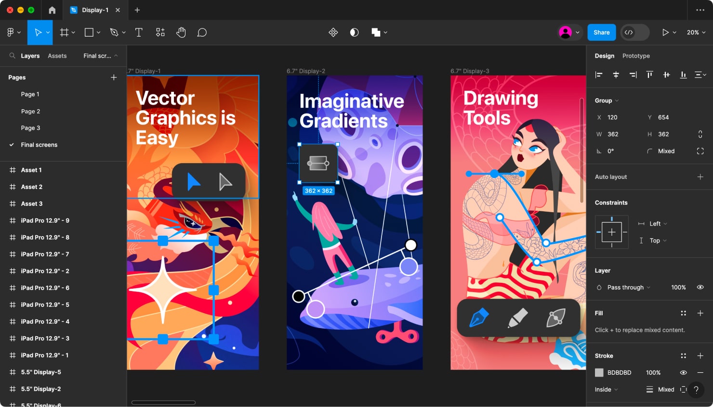Click the Boolean union icon
Image resolution: width=713 pixels, height=407 pixels.
tap(376, 32)
